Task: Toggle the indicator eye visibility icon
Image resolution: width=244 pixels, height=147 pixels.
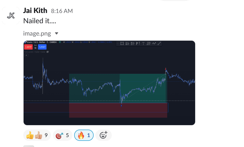Action: [x=48, y=52]
